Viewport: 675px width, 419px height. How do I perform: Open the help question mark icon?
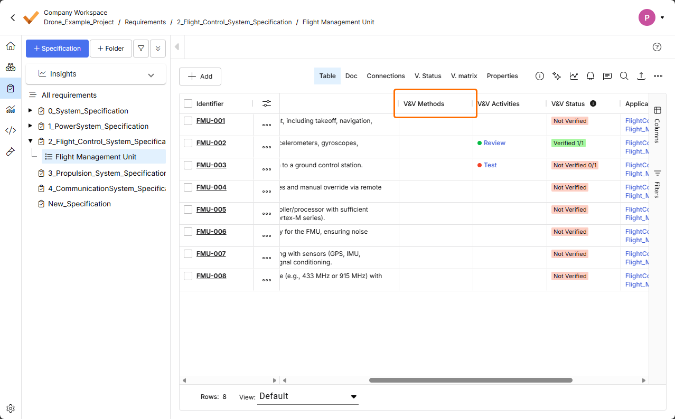tap(657, 47)
